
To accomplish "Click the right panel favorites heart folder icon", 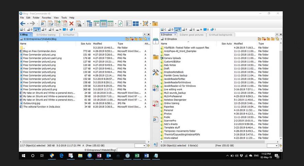I will pos(264,39).
